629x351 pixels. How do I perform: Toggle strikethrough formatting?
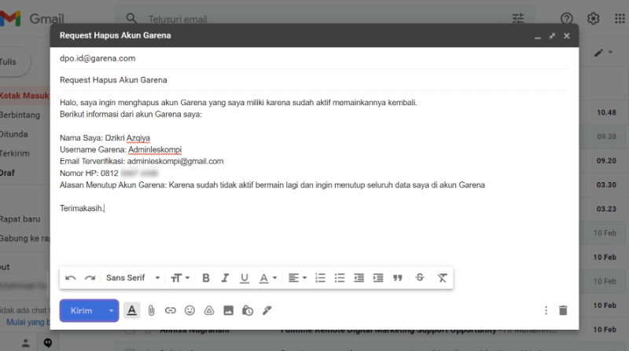420,278
